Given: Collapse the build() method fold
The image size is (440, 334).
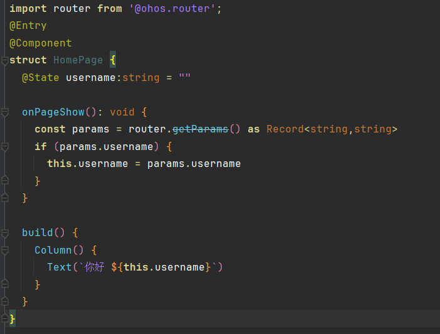Looking at the screenshot, I should click(x=4, y=233).
